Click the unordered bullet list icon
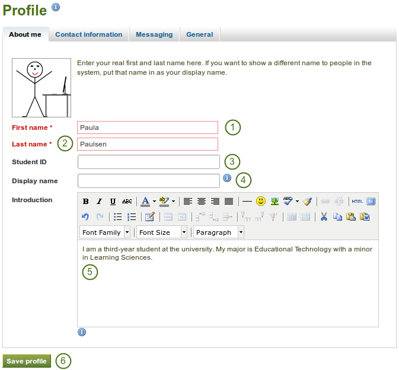The height and width of the screenshot is (370, 399). [x=117, y=217]
